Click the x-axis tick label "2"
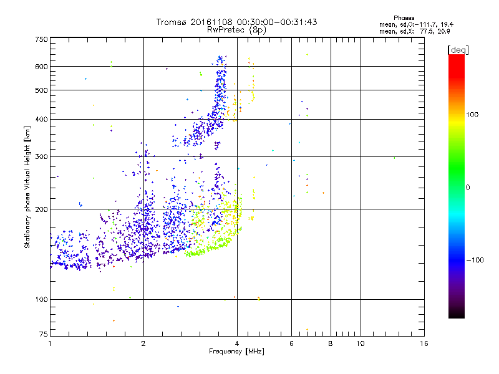Image resolution: width=499 pixels, height=374 pixels. point(143,343)
